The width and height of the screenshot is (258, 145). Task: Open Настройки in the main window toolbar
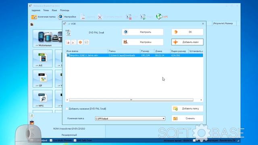pyautogui.click(x=67, y=17)
